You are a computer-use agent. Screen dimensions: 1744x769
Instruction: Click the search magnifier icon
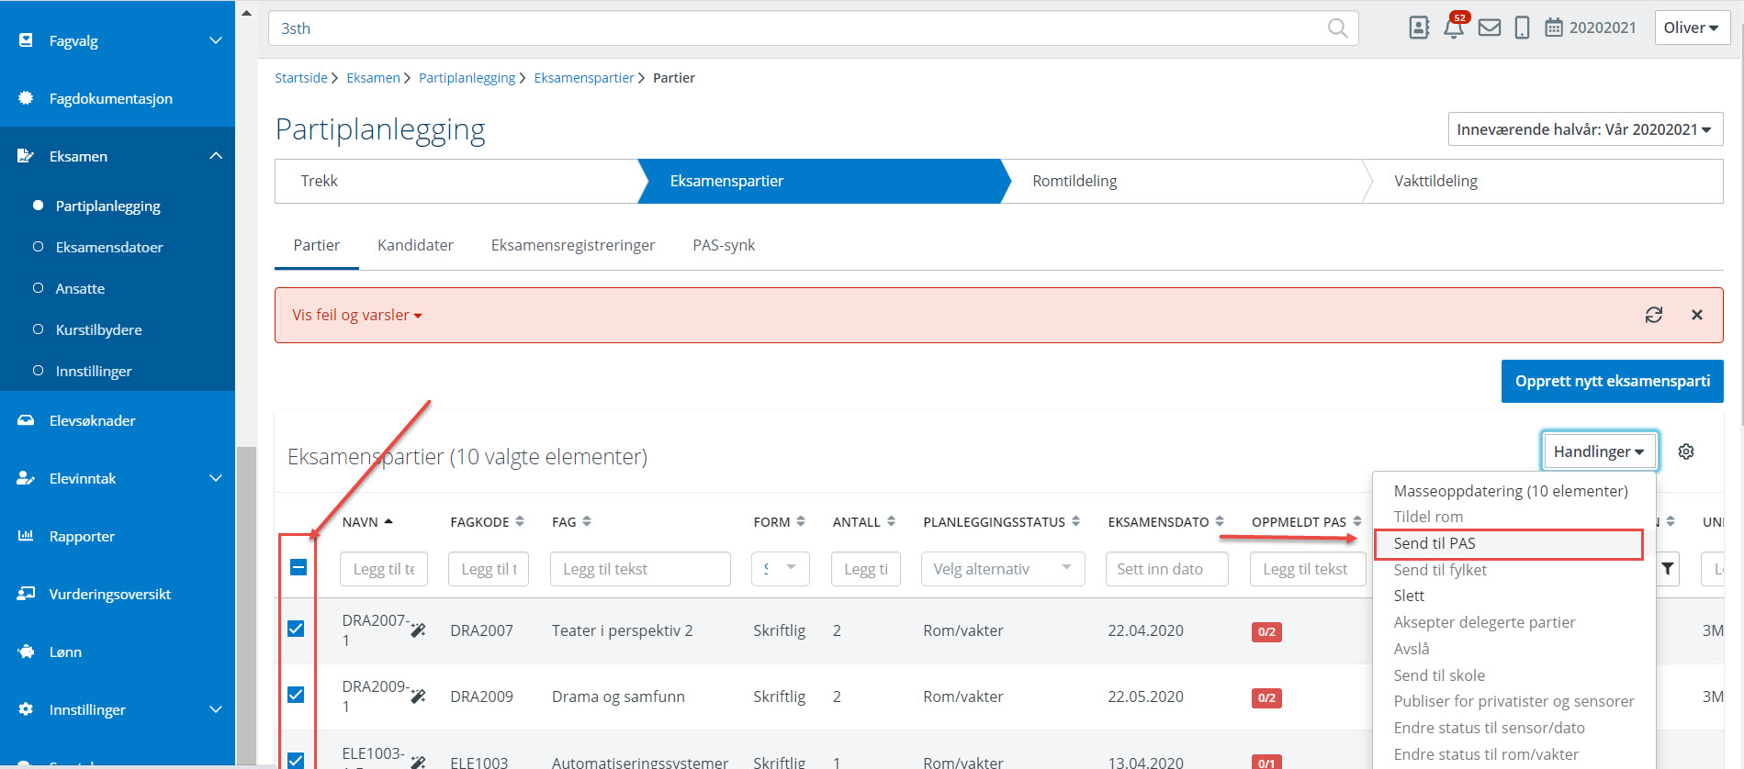[x=1338, y=28]
